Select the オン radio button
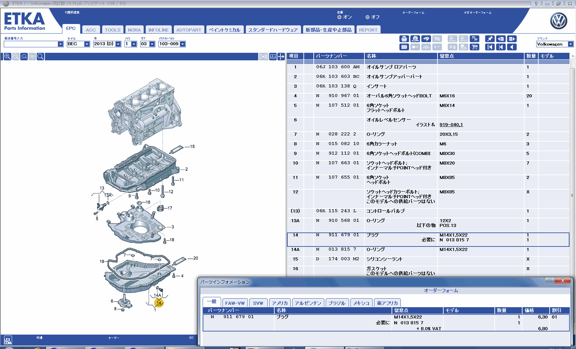The image size is (576, 349). pyautogui.click(x=339, y=17)
